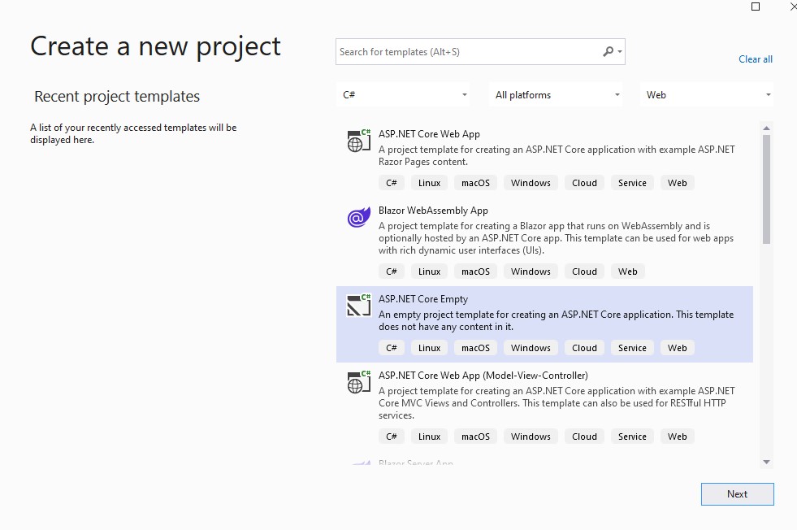Click the template list scrollbar thumb

(x=766, y=189)
